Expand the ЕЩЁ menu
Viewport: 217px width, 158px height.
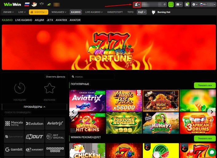[x=142, y=12]
